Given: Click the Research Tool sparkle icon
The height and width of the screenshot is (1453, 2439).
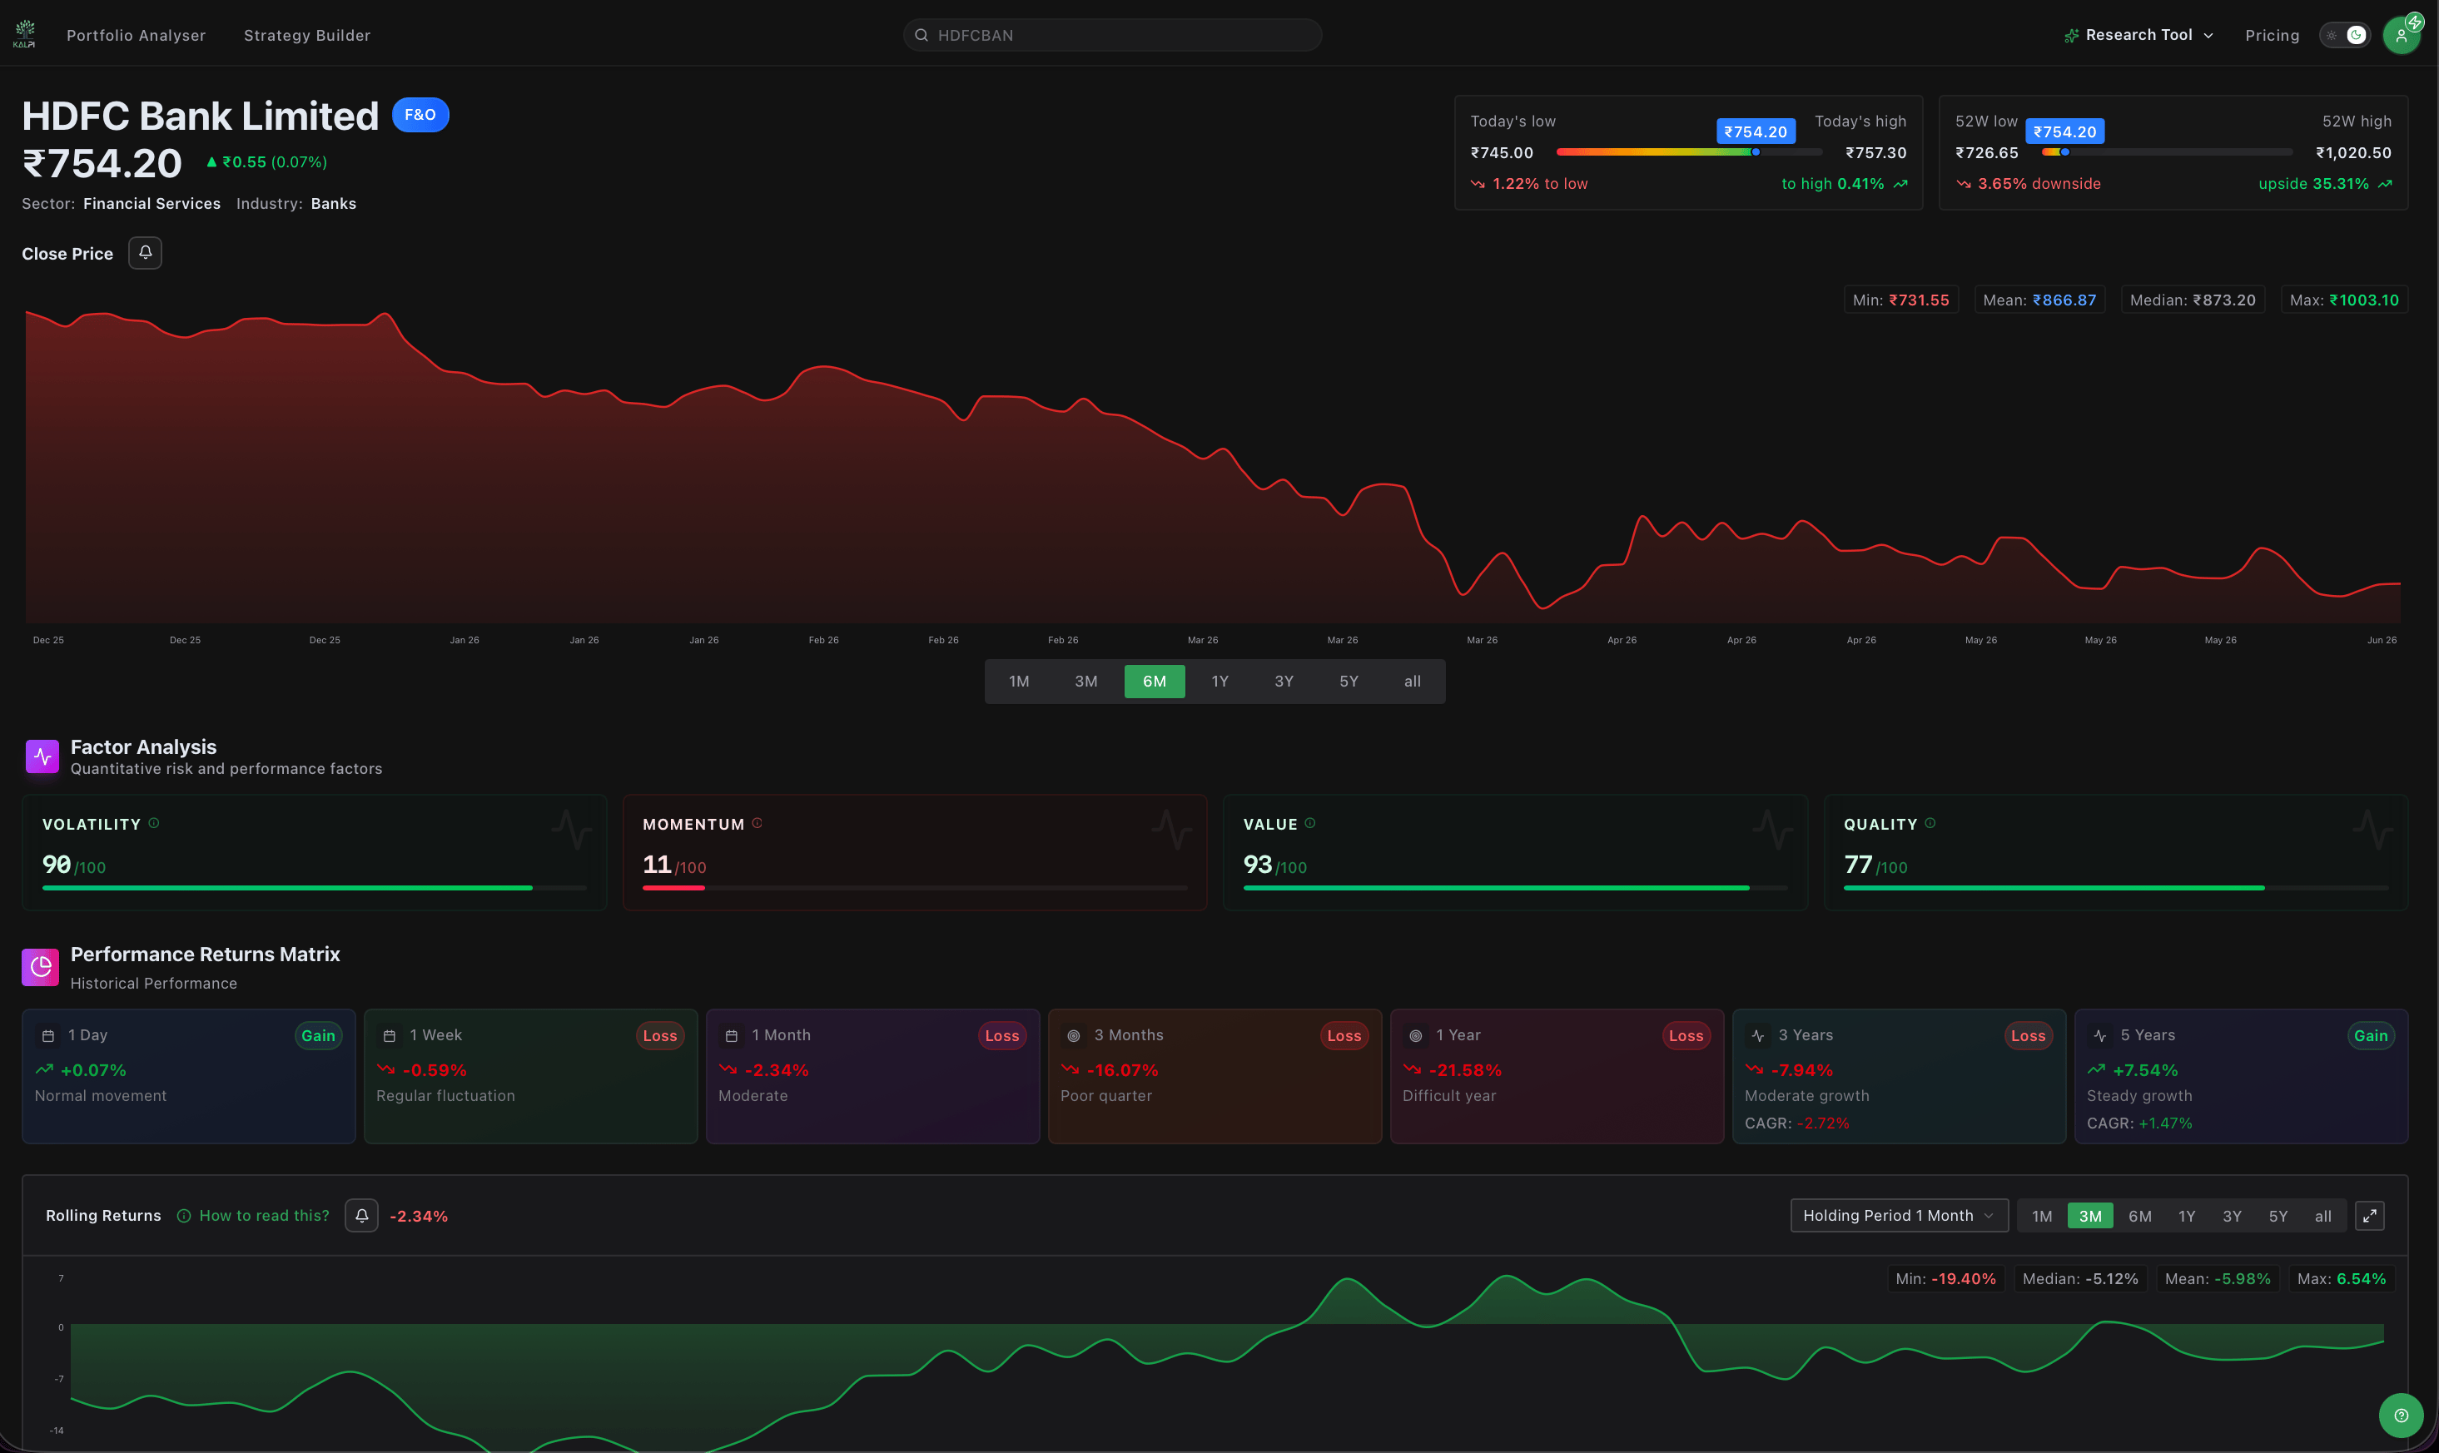Looking at the screenshot, I should tap(2072, 35).
